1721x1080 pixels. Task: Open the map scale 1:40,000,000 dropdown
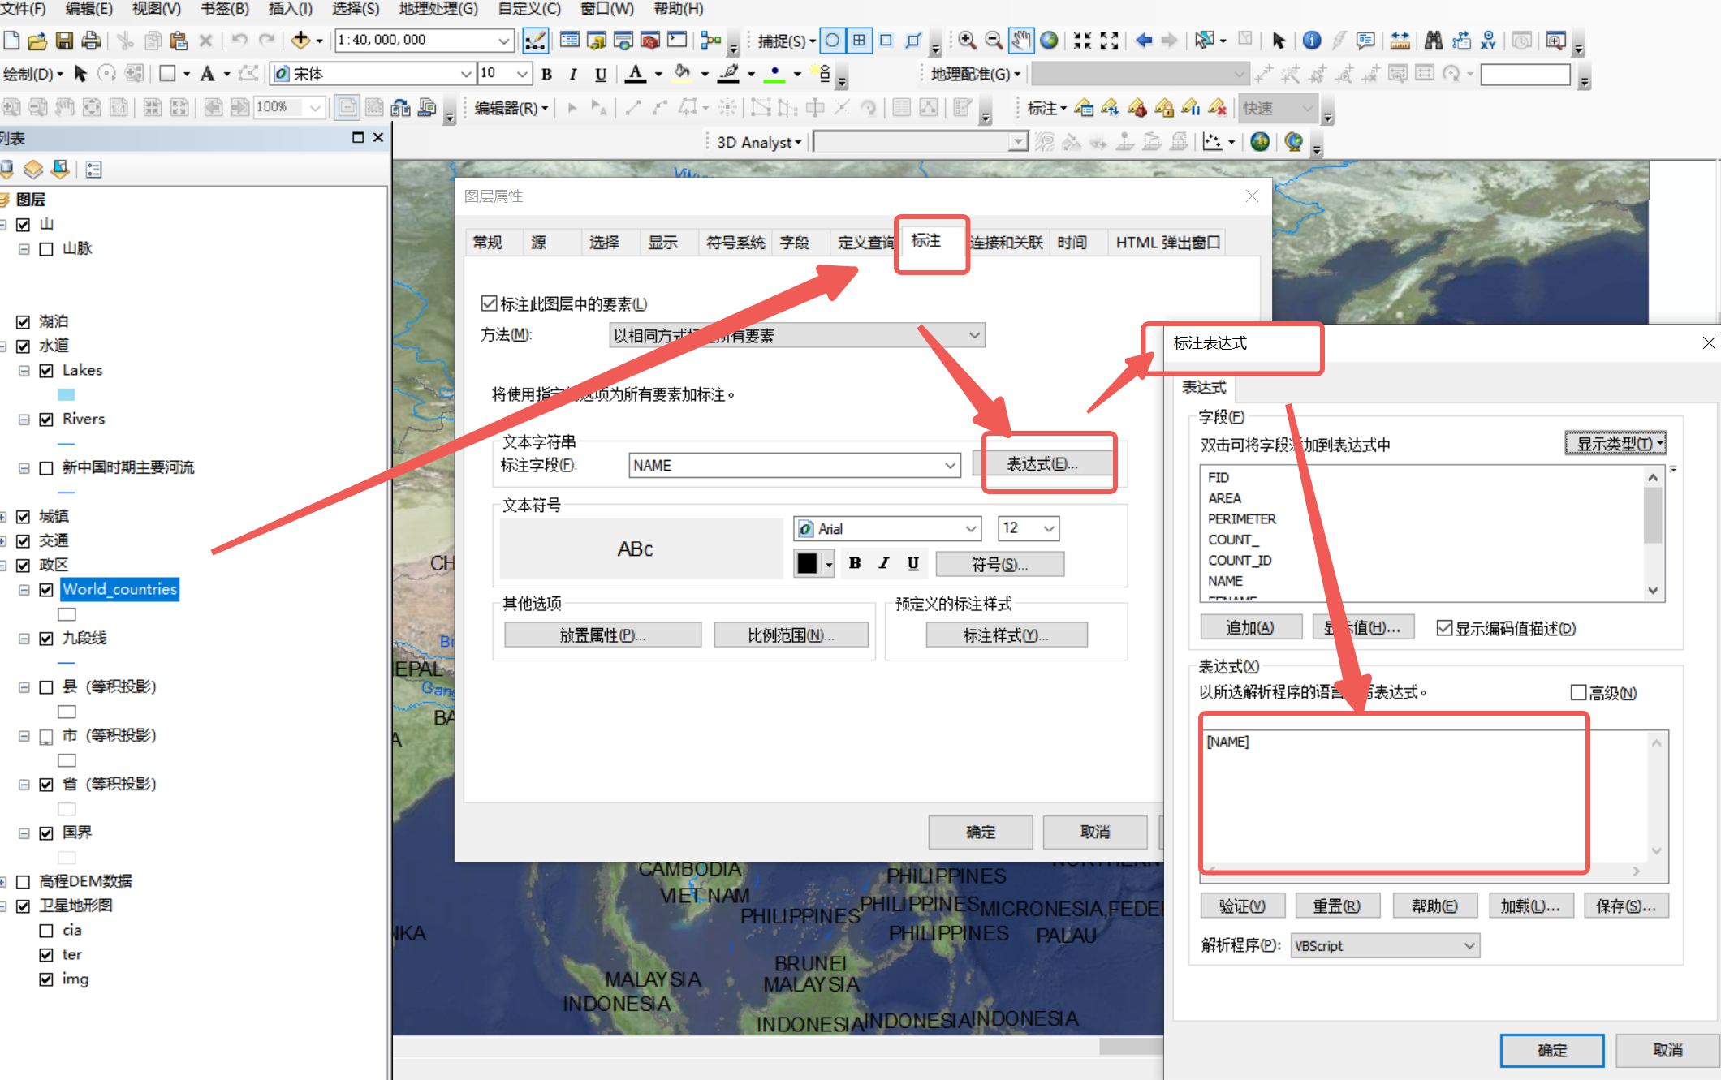pyautogui.click(x=503, y=40)
